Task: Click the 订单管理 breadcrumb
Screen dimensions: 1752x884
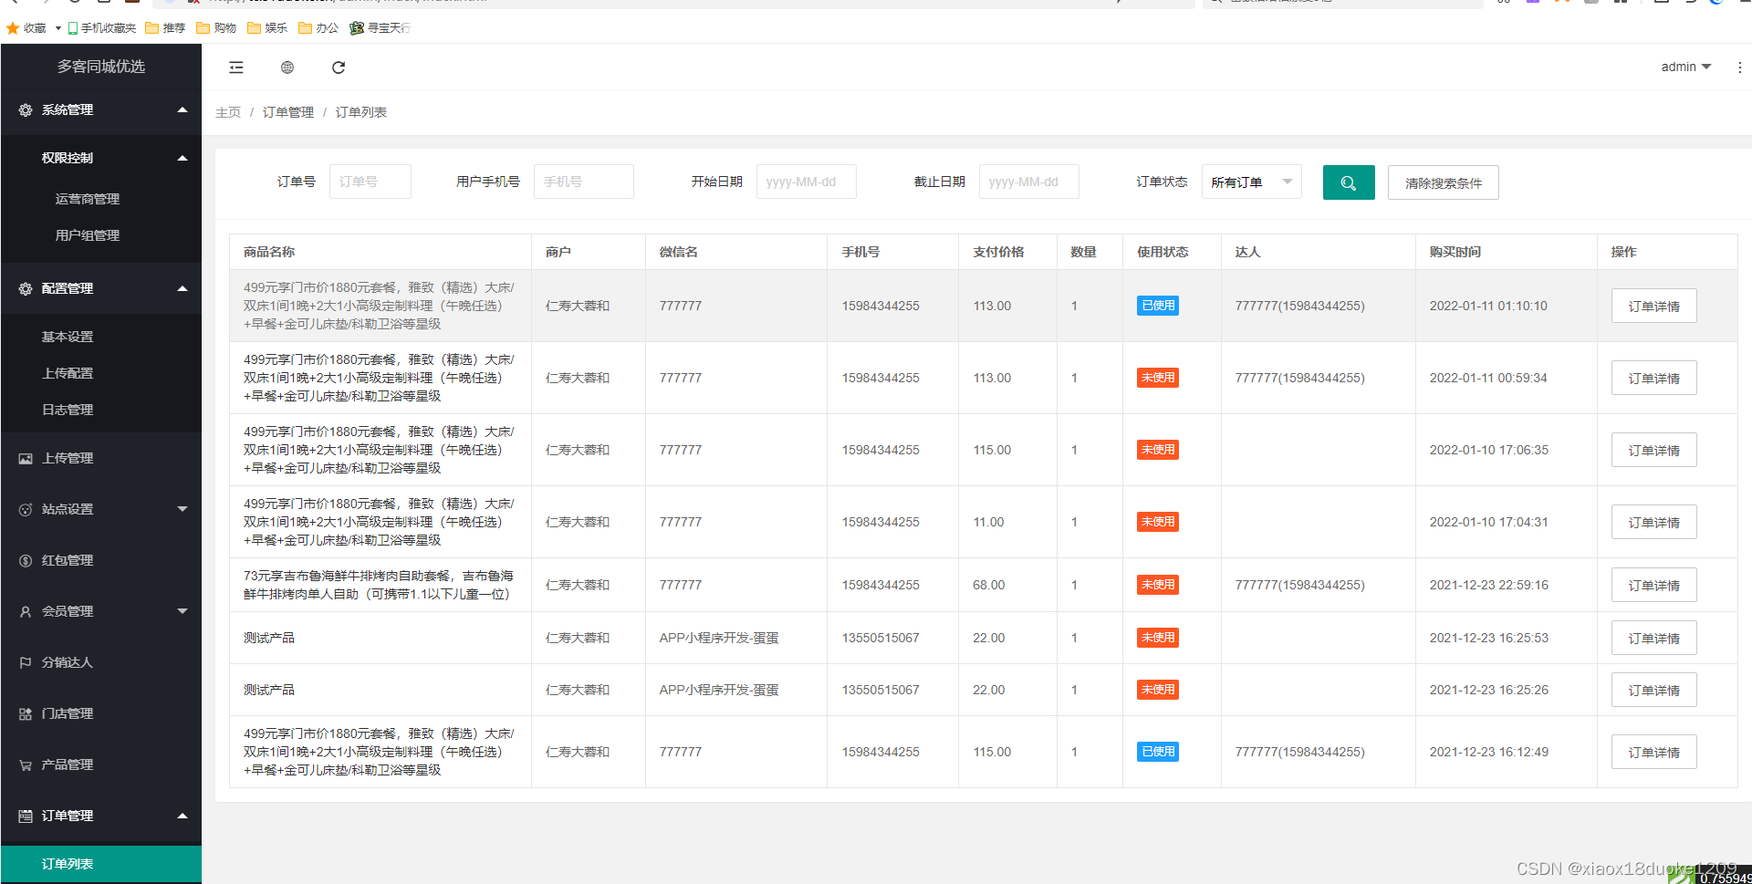Action: 288,112
